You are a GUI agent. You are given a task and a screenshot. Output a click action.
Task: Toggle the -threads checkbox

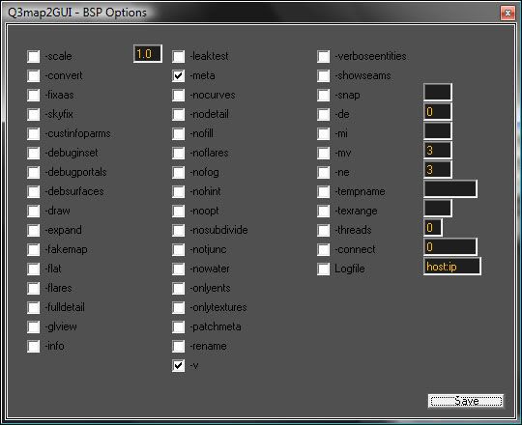(323, 230)
